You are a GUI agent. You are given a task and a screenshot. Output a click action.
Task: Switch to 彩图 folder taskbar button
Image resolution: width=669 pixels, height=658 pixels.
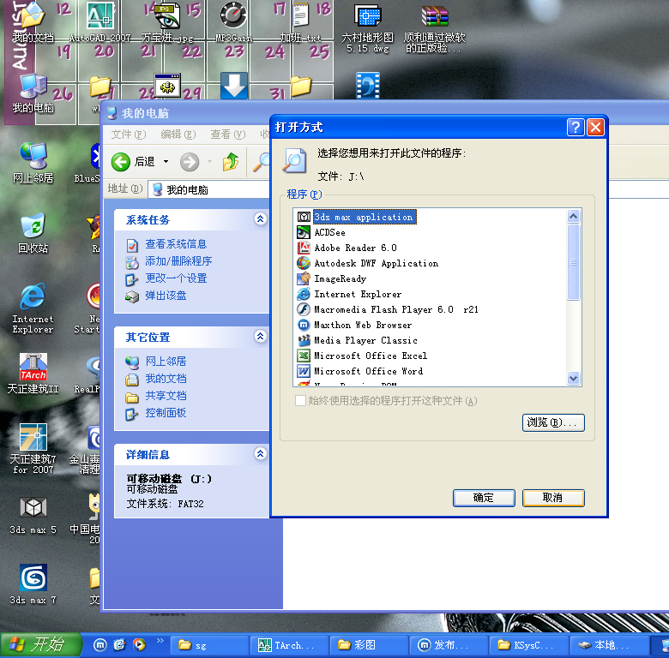click(x=370, y=645)
